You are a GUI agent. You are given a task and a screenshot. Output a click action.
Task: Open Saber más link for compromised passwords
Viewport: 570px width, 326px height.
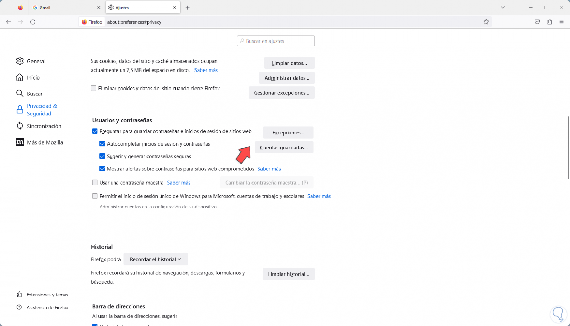(269, 169)
